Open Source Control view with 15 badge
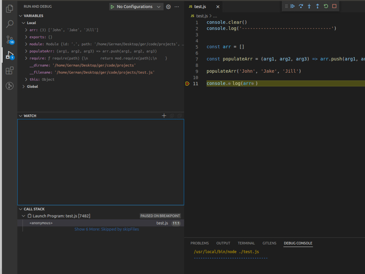The image size is (365, 274). click(x=10, y=39)
